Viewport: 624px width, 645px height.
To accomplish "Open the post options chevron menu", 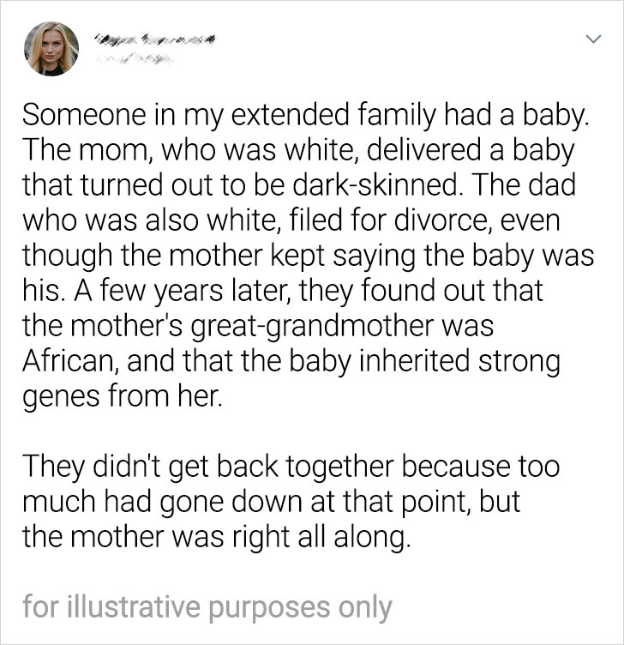I will 593,39.
